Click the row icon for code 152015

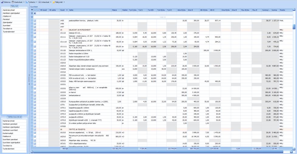(x=35, y=66)
